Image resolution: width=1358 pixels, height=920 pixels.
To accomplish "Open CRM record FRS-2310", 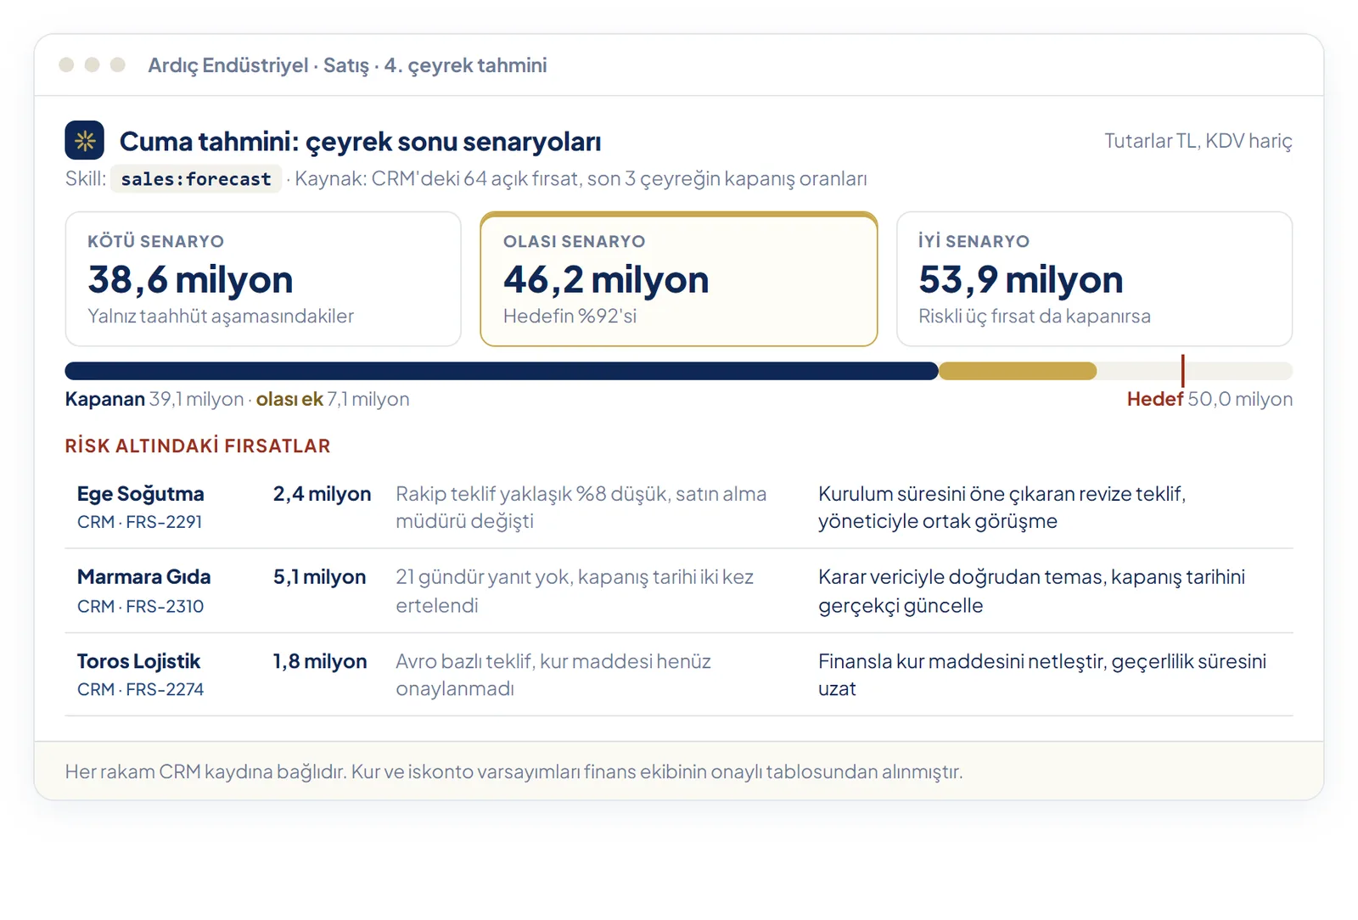I will tap(141, 606).
